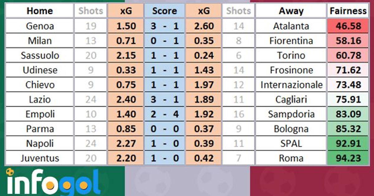Select Sassuolo's 2.15 xG value
The image size is (374, 196).
(126, 55)
